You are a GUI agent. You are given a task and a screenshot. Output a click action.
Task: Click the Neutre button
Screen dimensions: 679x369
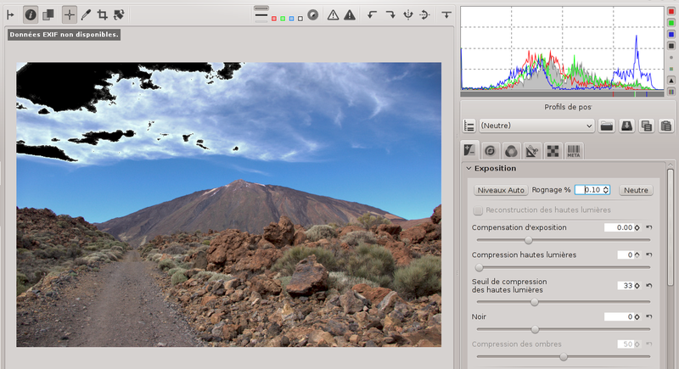(x=636, y=190)
